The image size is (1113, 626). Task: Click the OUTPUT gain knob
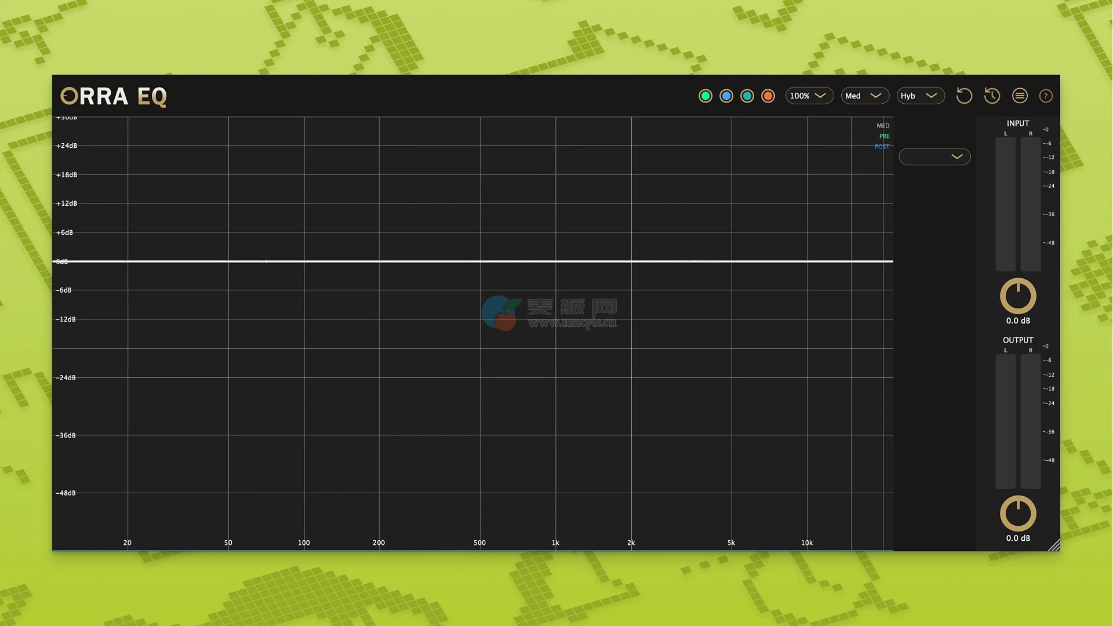tap(1018, 513)
